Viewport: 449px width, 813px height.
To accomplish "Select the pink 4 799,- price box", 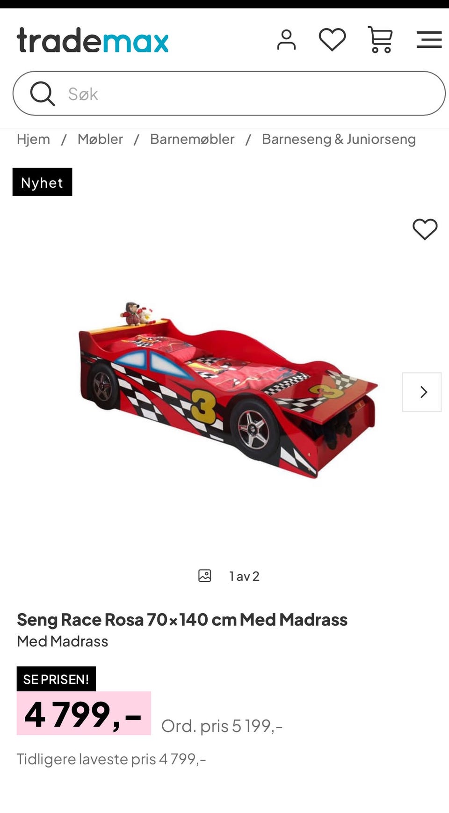I will coord(84,713).
